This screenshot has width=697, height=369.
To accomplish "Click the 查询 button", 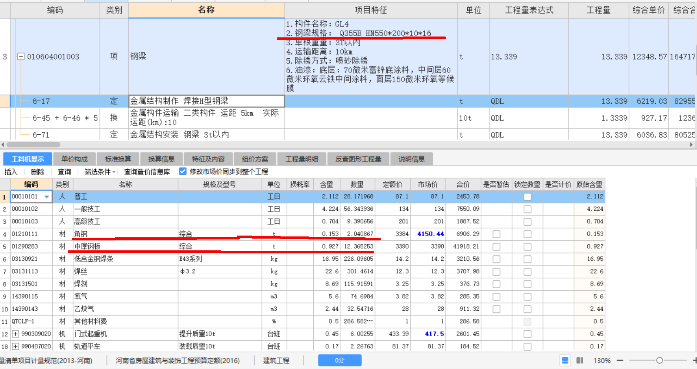I will click(x=64, y=172).
